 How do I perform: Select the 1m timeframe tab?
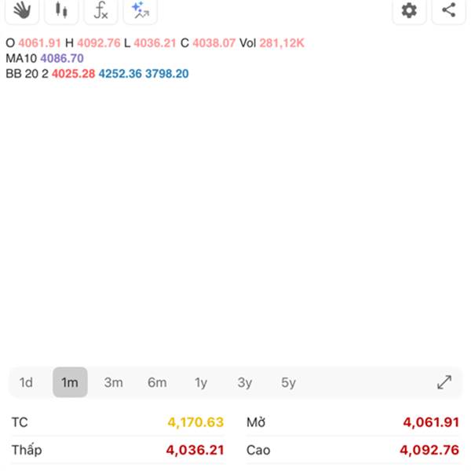click(x=70, y=382)
